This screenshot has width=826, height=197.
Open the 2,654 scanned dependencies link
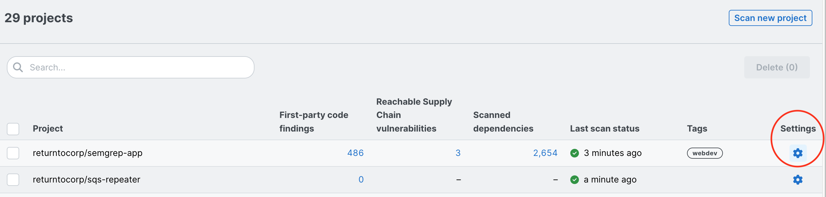click(545, 153)
